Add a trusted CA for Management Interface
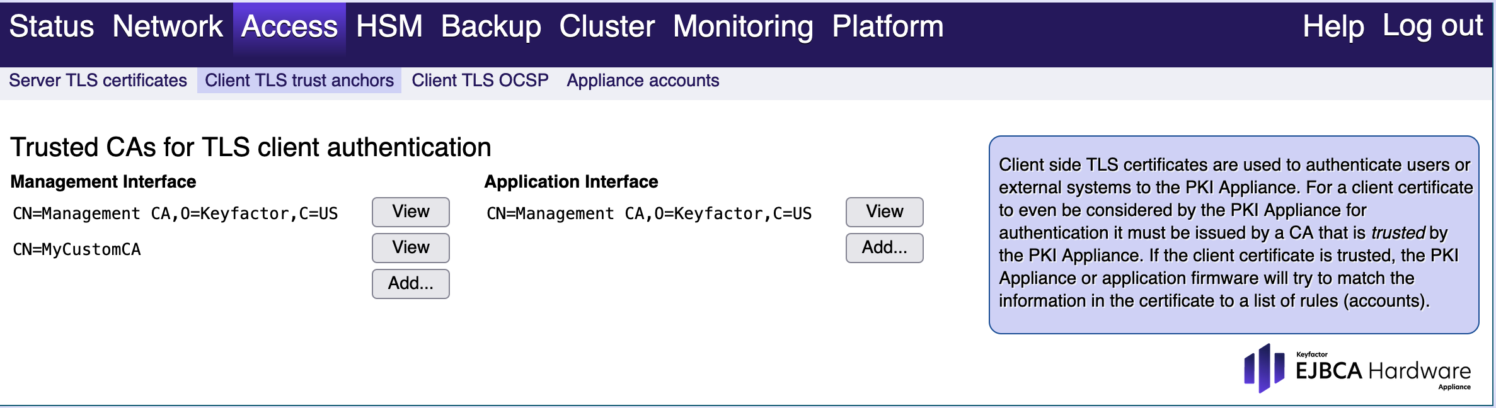The height and width of the screenshot is (408, 1496). pyautogui.click(x=411, y=284)
